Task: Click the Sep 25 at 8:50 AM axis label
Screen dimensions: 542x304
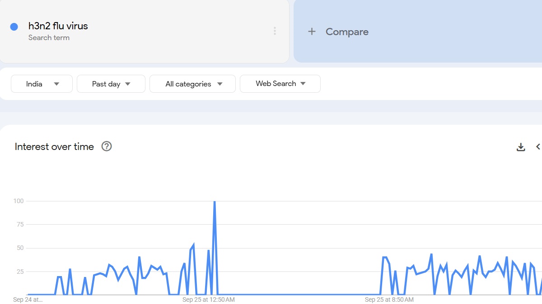Action: (x=388, y=299)
